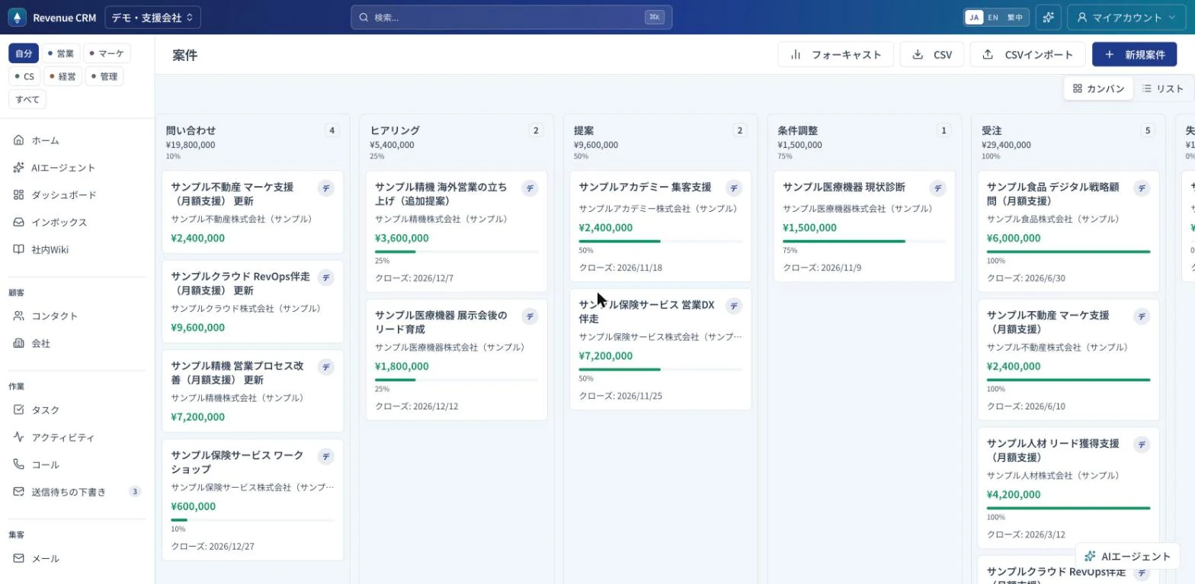The image size is (1195, 584).
Task: Click the フォーキャスト button
Action: tap(835, 55)
